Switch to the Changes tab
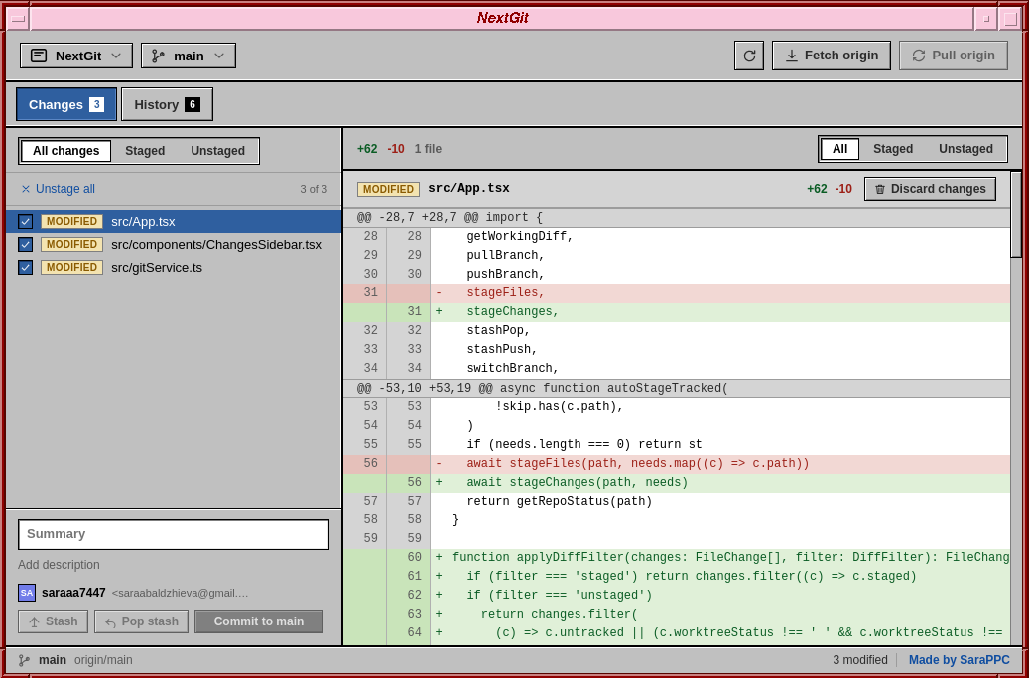1029x678 pixels. coord(66,104)
